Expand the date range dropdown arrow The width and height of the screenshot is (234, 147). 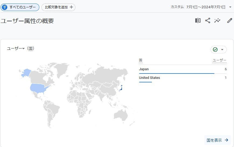pyautogui.click(x=230, y=7)
